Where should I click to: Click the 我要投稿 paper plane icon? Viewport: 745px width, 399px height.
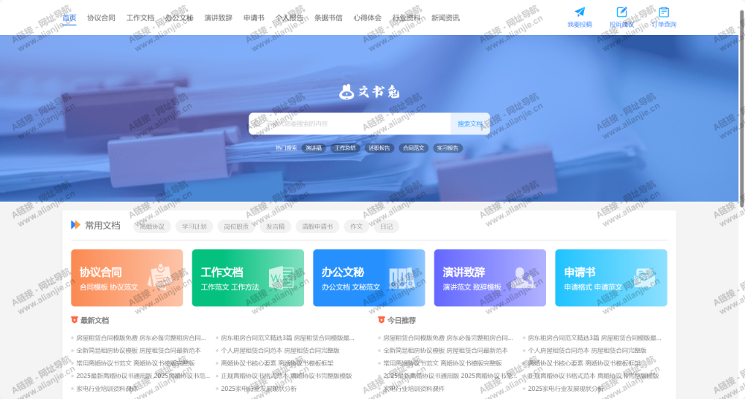[x=580, y=12]
